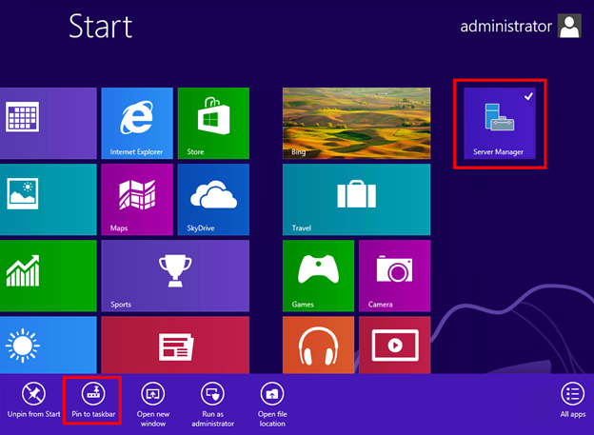
Task: Open the Finance chart tile
Action: coord(49,276)
